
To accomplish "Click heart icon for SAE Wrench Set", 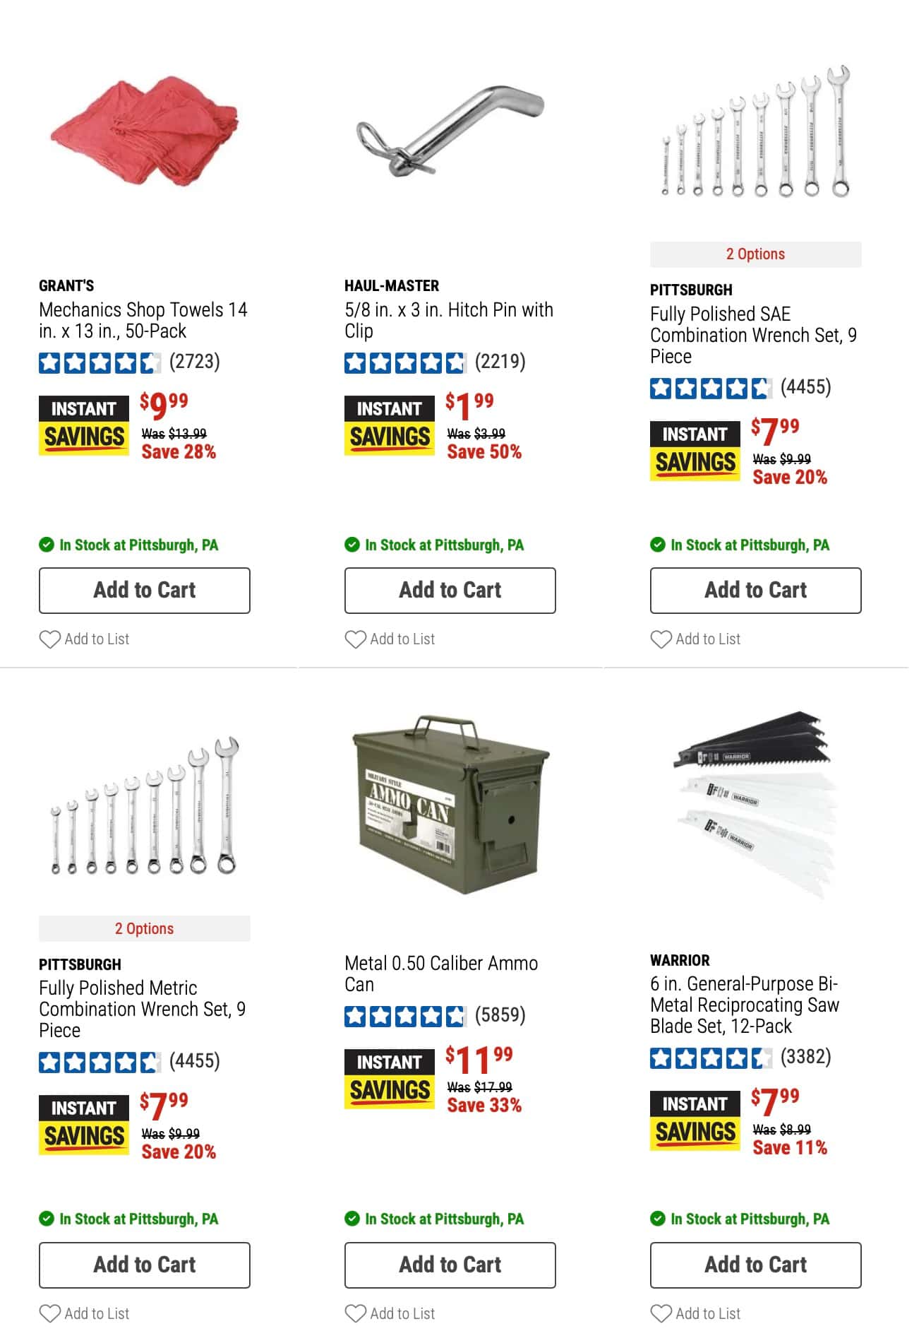I will (661, 639).
